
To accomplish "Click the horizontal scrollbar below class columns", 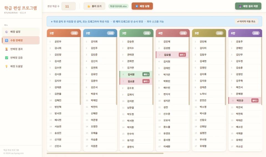I will tap(105, 153).
